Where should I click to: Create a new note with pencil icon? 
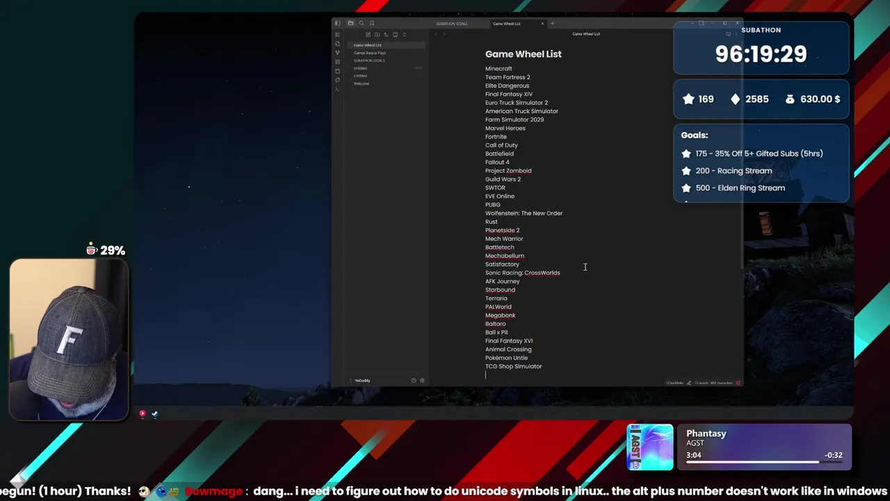(368, 35)
